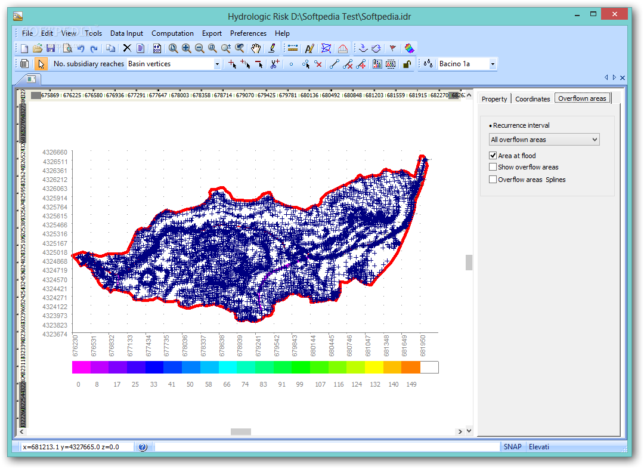644x469 pixels.
Task: Expand the Bacino 1a dropdown
Action: click(x=493, y=64)
